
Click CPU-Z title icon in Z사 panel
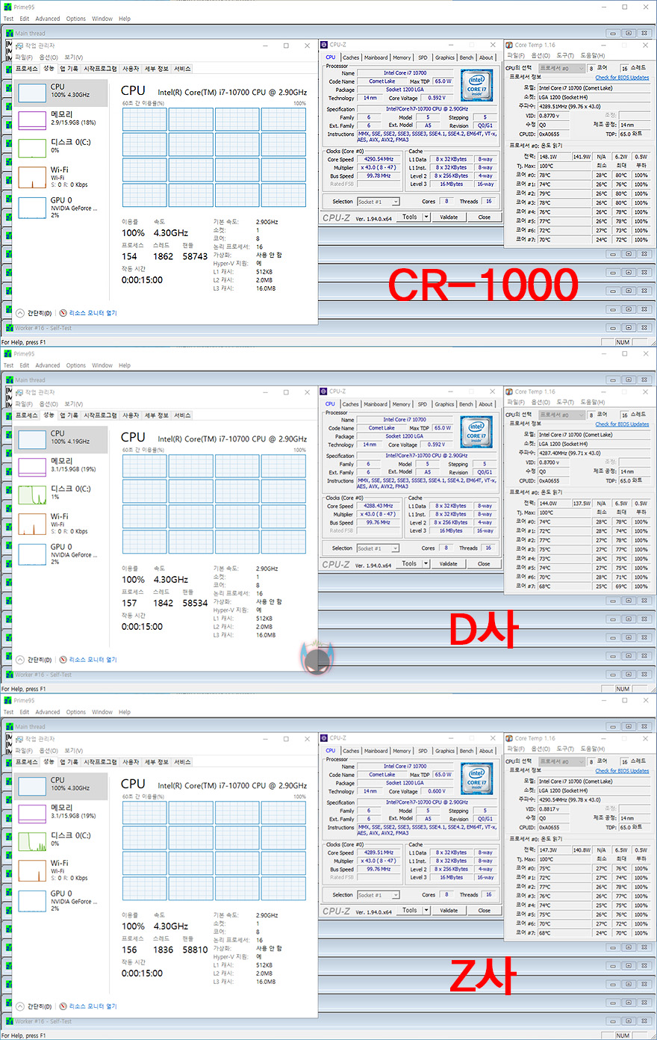click(x=324, y=738)
